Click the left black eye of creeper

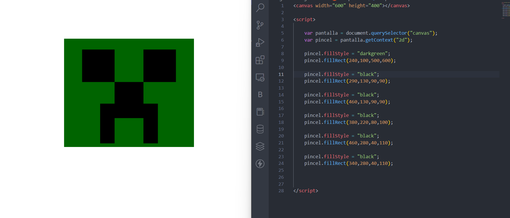pos(98,66)
